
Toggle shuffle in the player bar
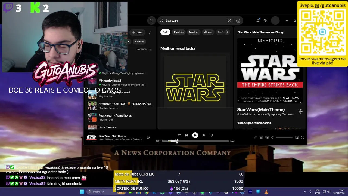[179, 135]
